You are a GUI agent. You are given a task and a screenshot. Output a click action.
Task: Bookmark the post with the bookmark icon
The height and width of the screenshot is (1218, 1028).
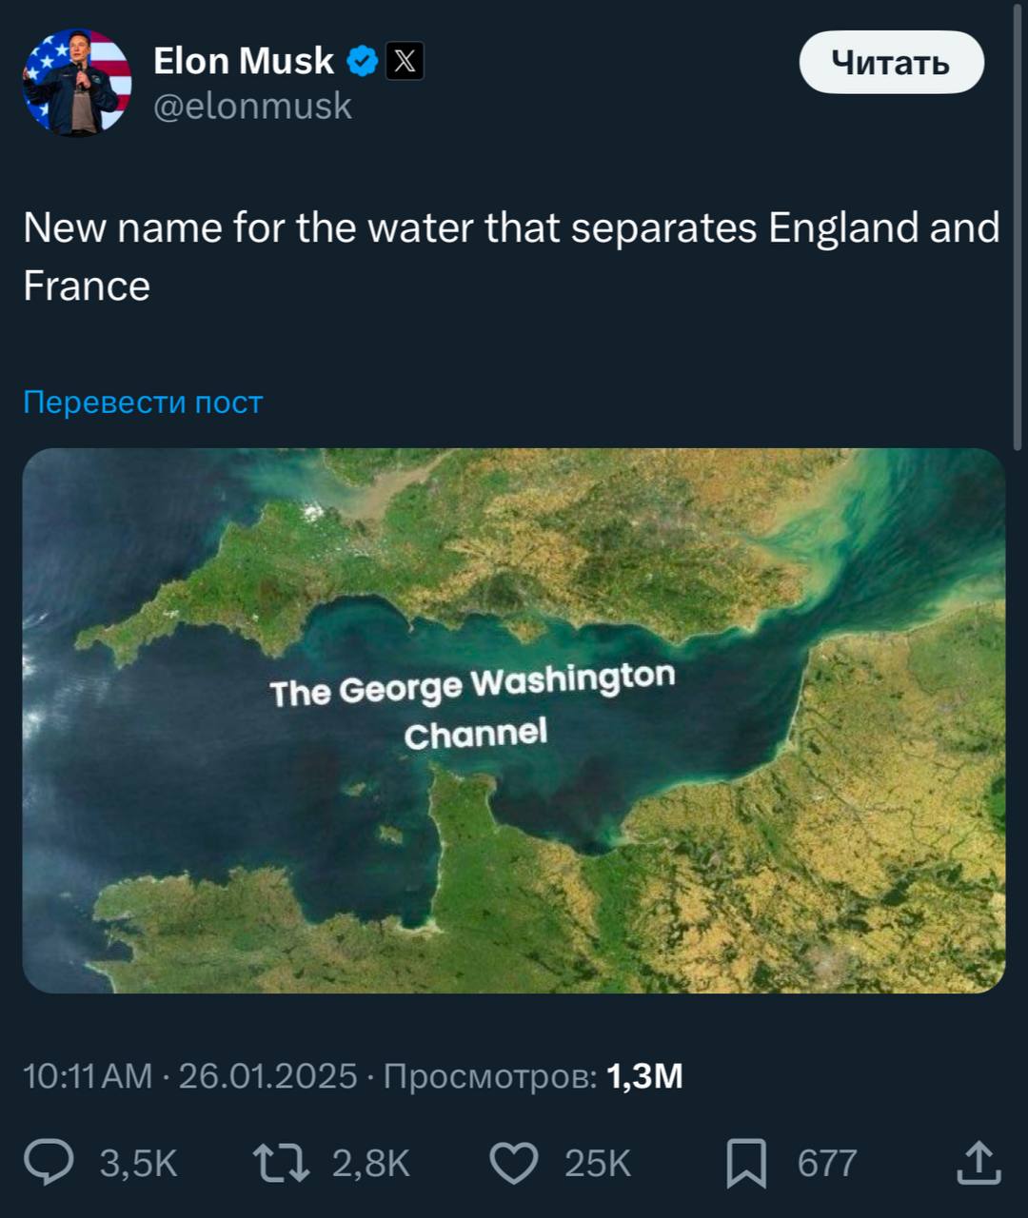click(x=746, y=1163)
